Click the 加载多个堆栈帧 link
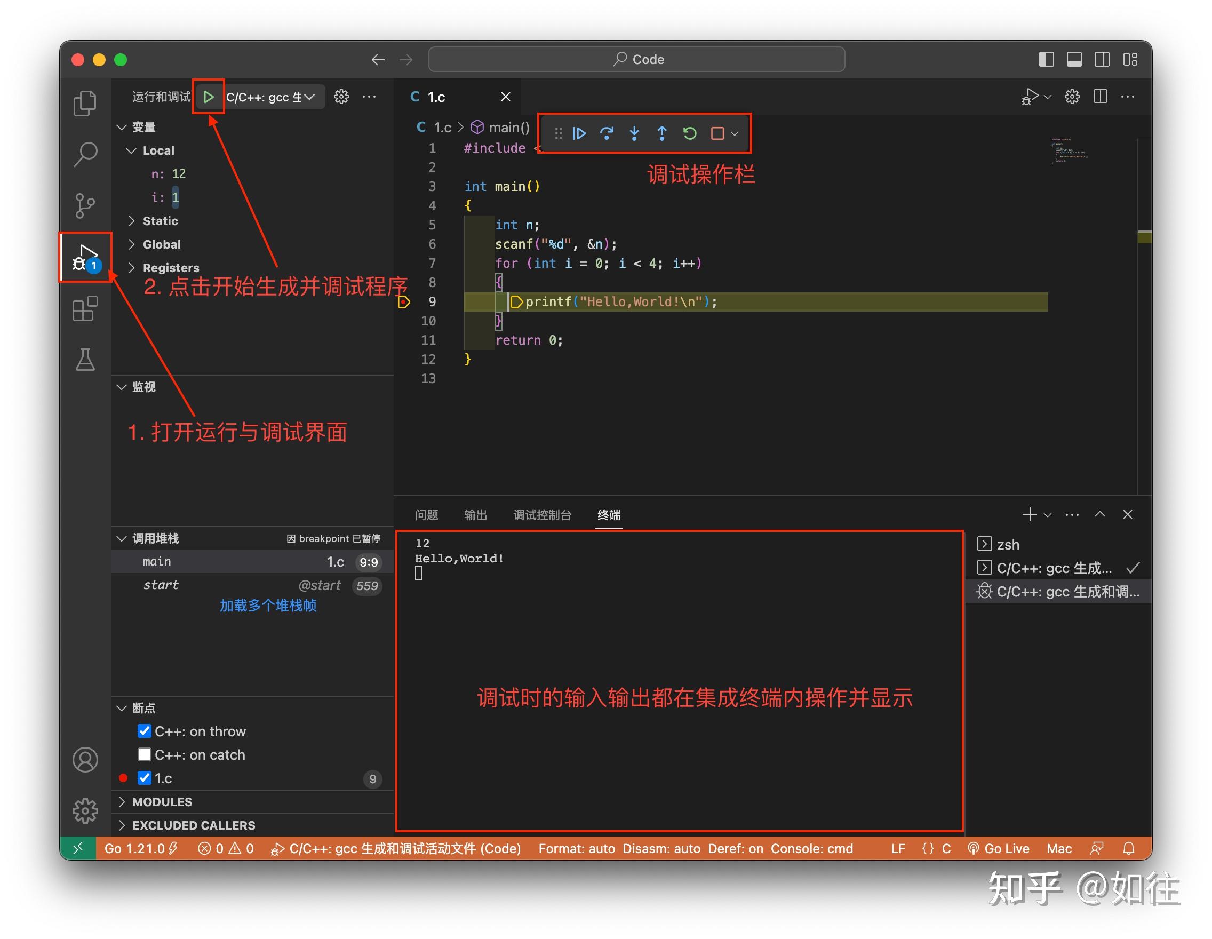This screenshot has height=939, width=1212. [268, 606]
